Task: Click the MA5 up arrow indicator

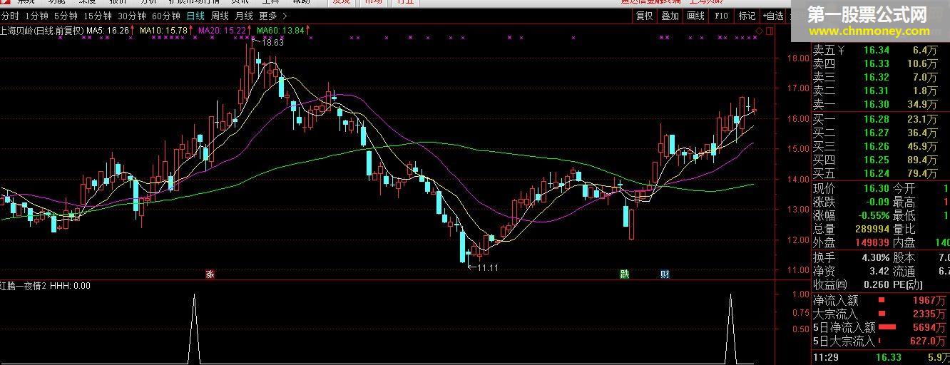Action: pos(133,30)
